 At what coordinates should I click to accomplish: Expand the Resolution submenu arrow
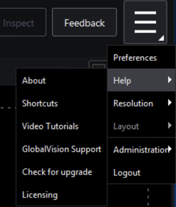coord(170,102)
